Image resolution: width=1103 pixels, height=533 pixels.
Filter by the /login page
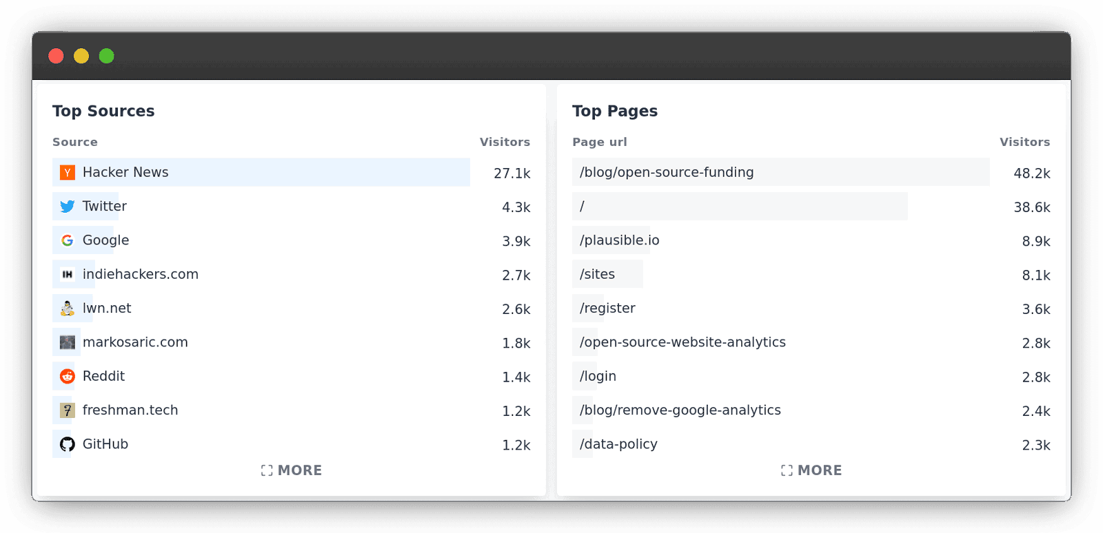598,376
